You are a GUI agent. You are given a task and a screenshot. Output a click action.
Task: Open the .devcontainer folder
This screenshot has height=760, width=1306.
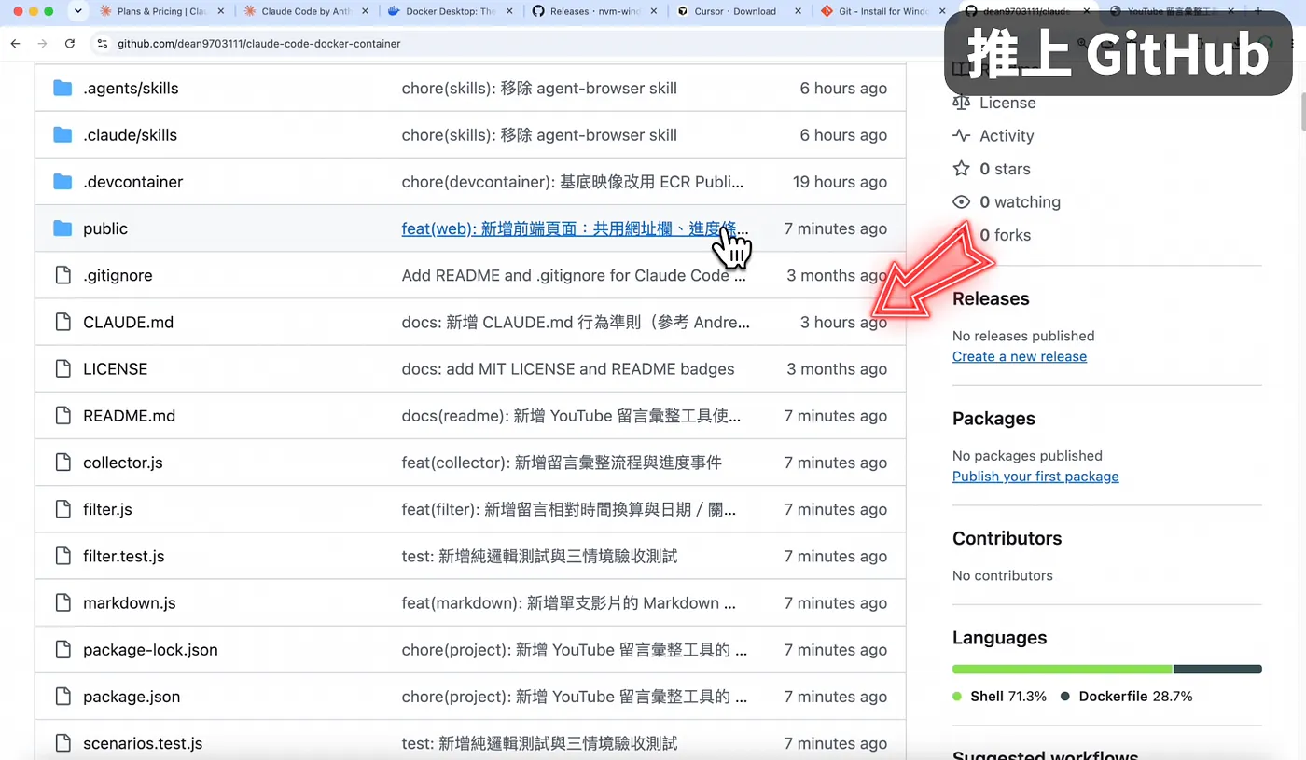pyautogui.click(x=132, y=181)
